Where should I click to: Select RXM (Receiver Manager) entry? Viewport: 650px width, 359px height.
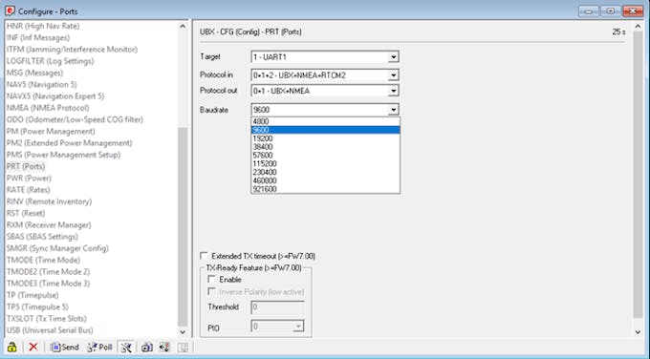[x=49, y=224]
